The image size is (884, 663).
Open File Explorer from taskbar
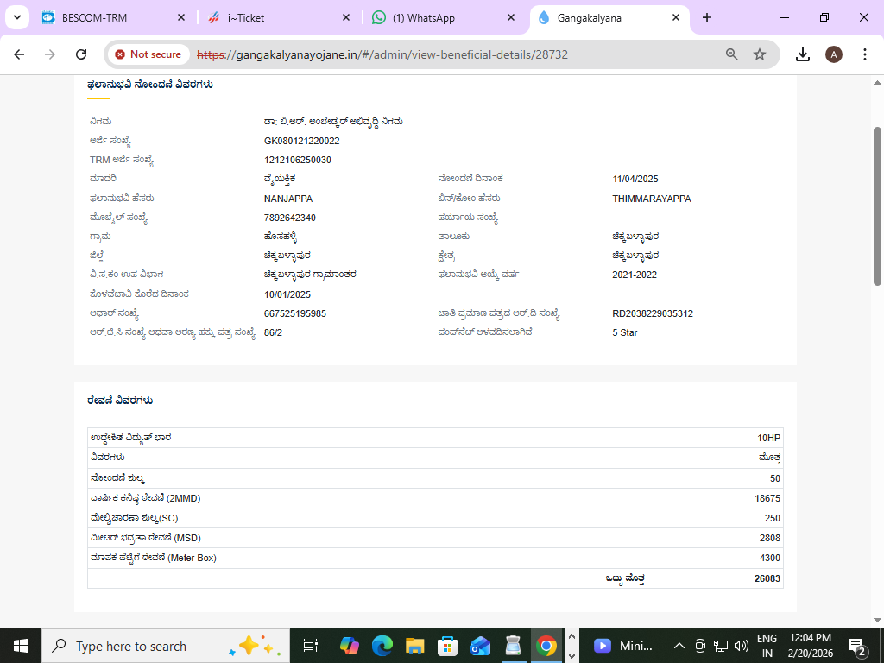point(414,646)
